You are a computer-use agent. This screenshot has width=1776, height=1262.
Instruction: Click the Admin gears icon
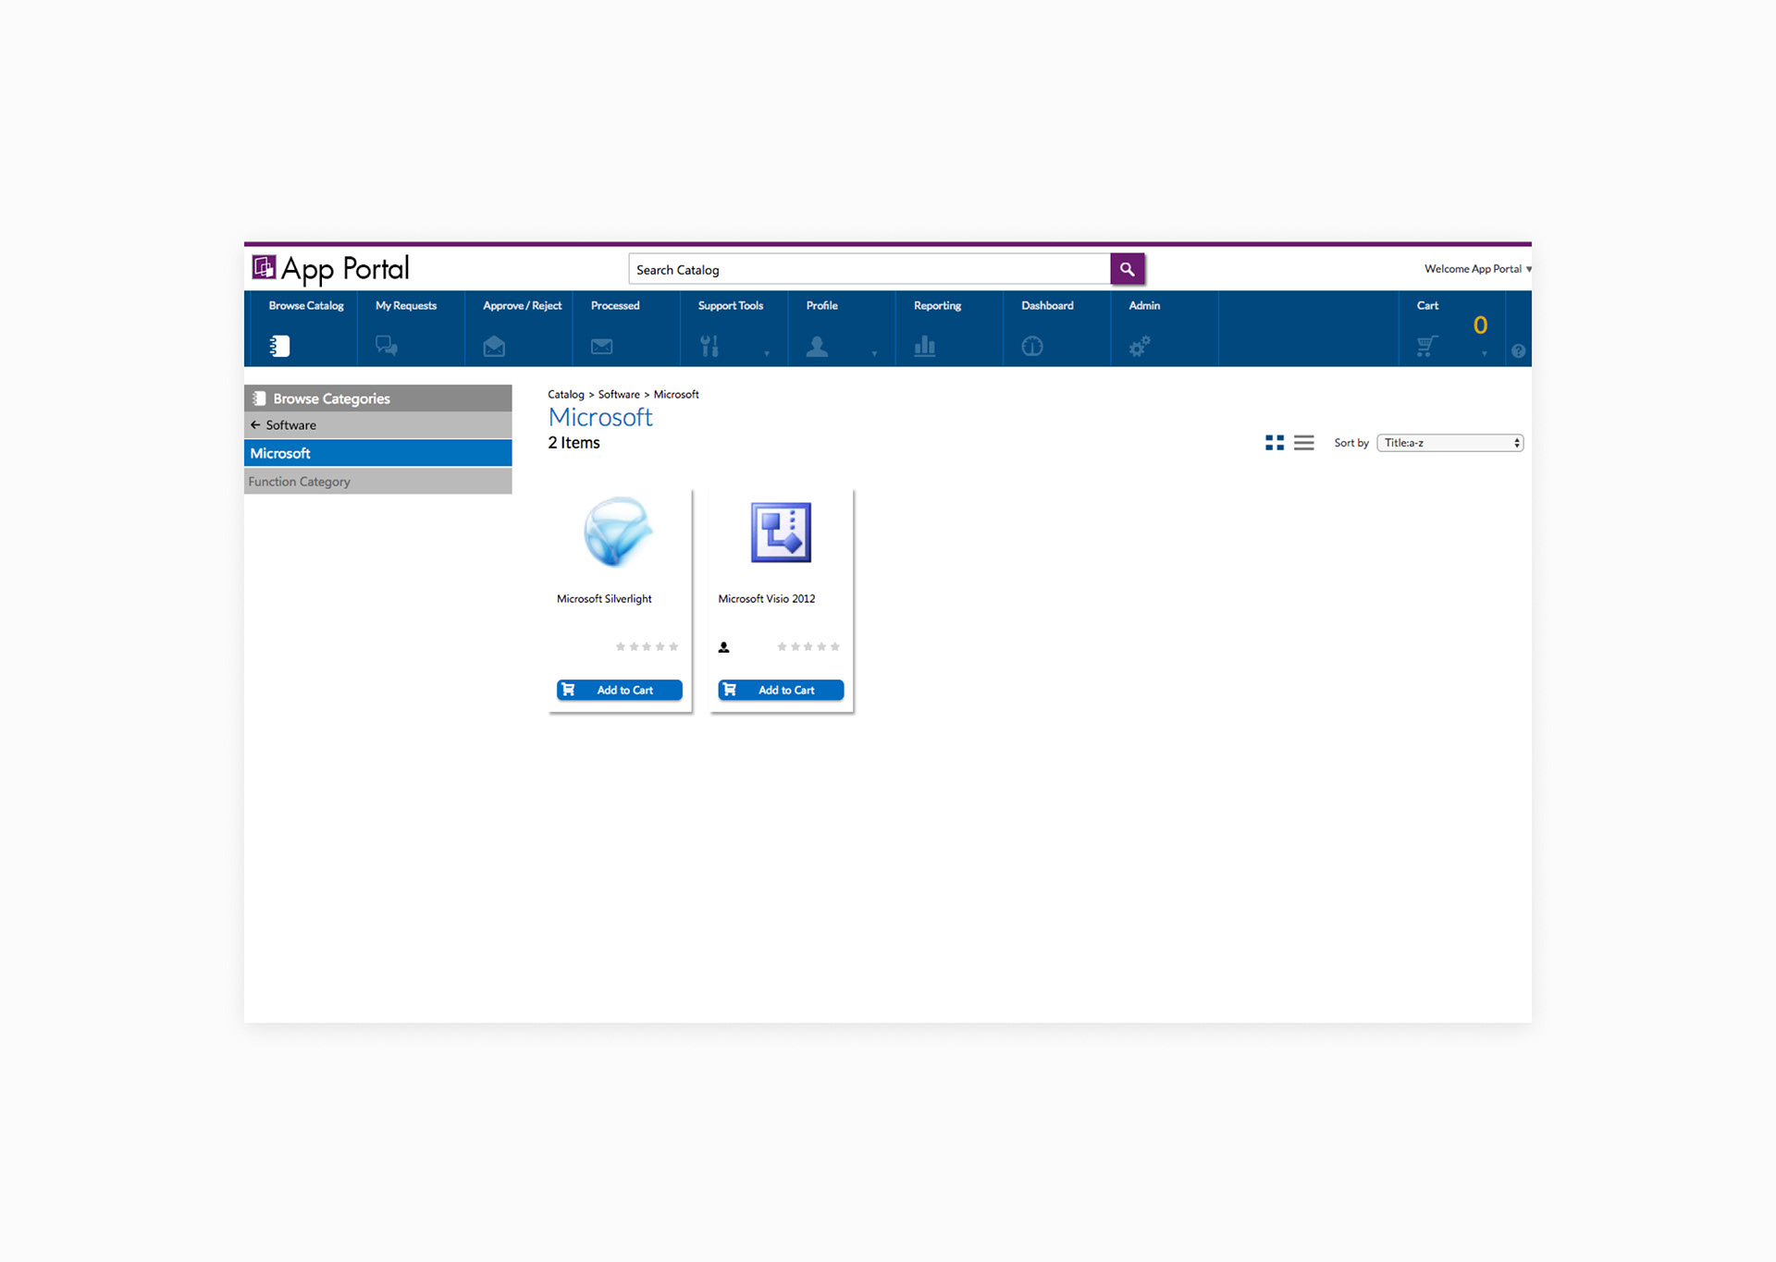click(x=1140, y=346)
